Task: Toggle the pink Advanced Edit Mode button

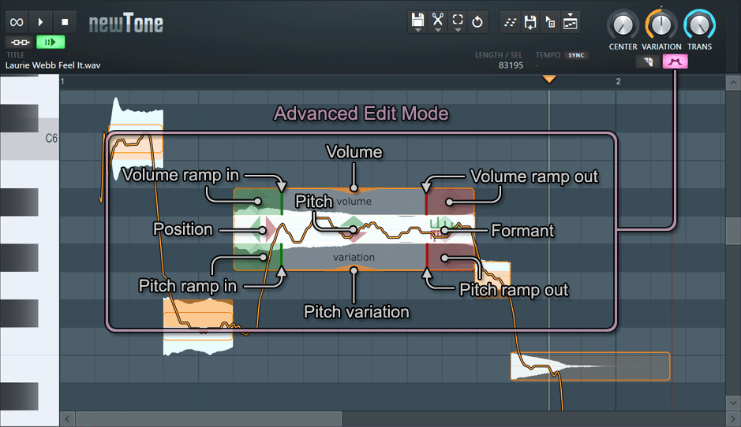Action: click(675, 61)
